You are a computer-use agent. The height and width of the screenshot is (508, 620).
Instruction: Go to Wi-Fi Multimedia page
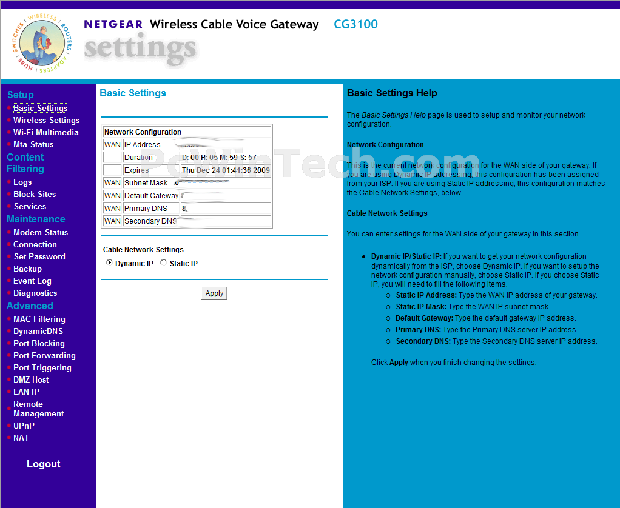click(46, 132)
